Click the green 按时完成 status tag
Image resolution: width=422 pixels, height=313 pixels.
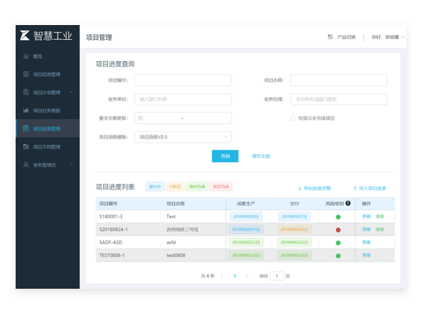click(x=197, y=186)
